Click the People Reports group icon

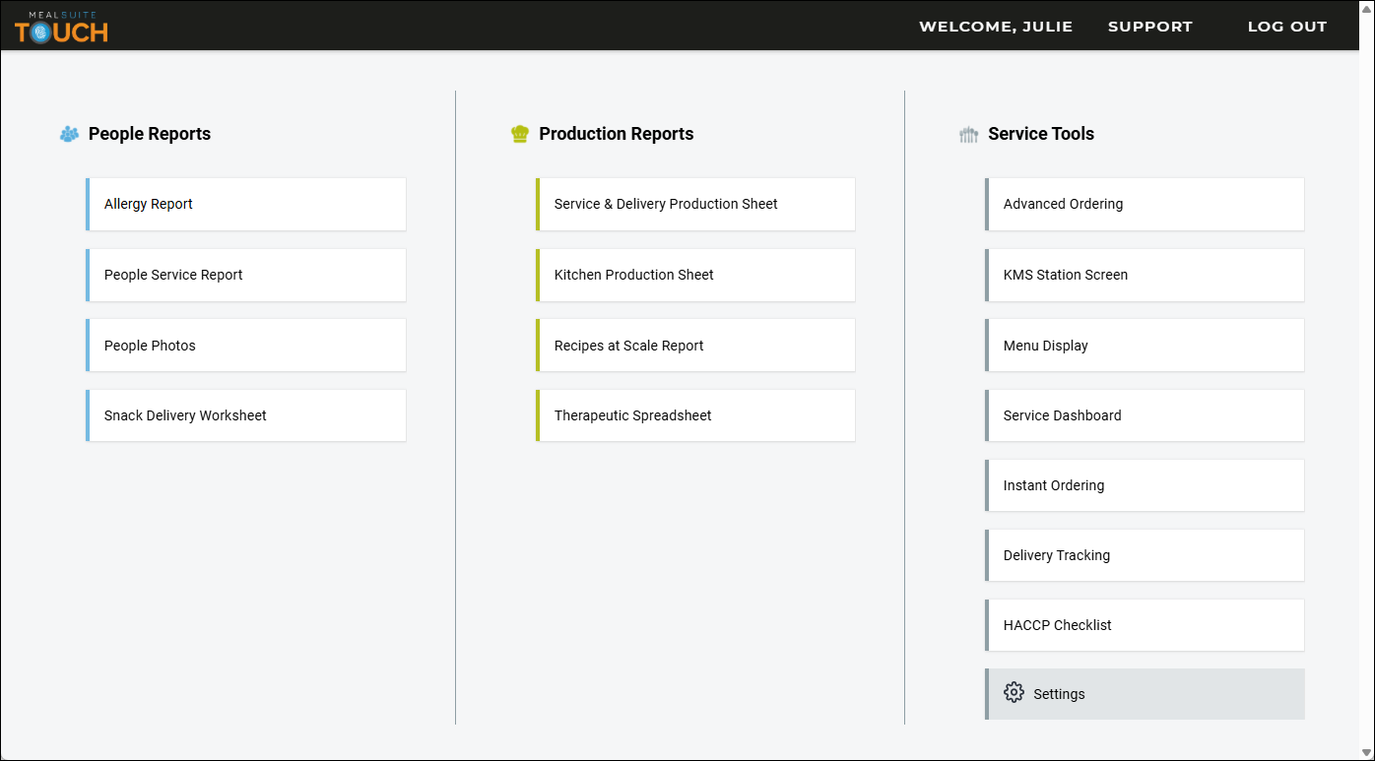pos(69,134)
